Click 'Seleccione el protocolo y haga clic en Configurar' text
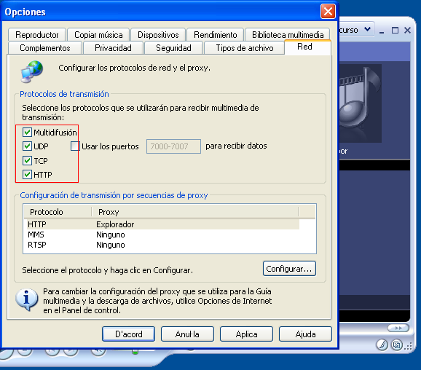 [107, 270]
